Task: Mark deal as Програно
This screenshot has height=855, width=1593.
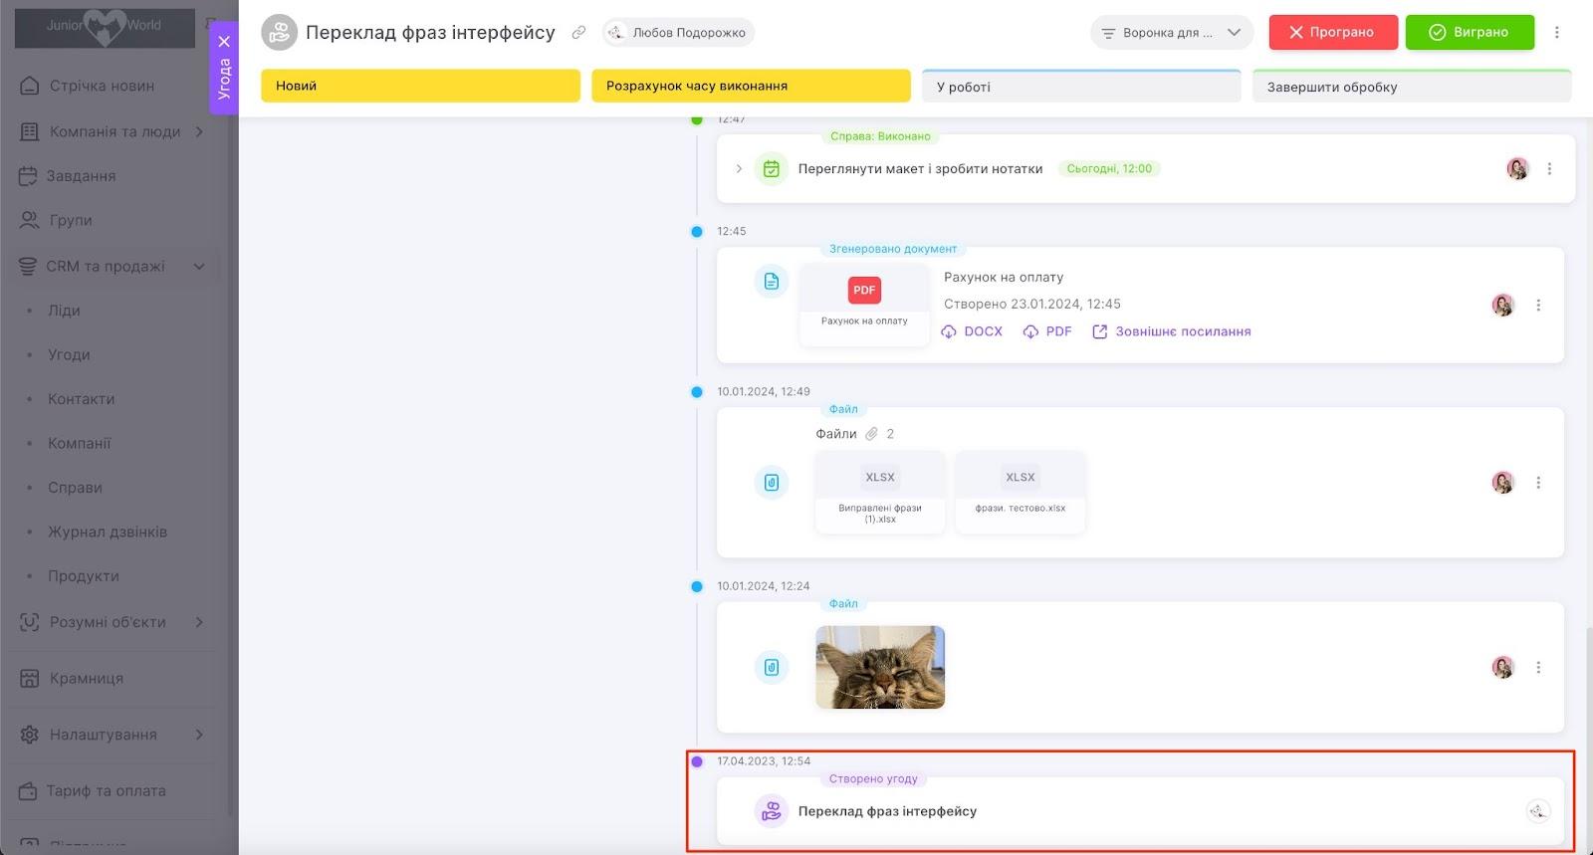Action: coord(1332,33)
